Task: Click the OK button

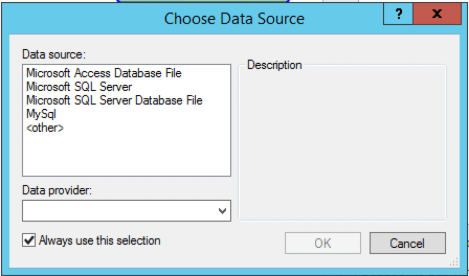Action: coord(323,243)
